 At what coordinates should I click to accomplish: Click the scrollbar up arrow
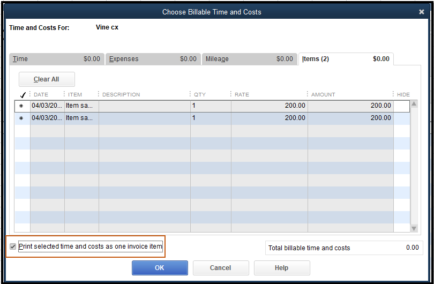[x=414, y=104]
